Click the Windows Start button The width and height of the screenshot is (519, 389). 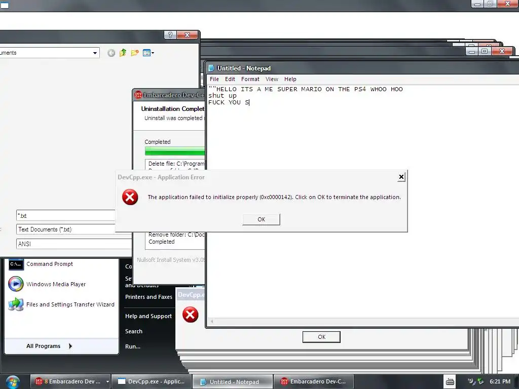[x=13, y=382]
